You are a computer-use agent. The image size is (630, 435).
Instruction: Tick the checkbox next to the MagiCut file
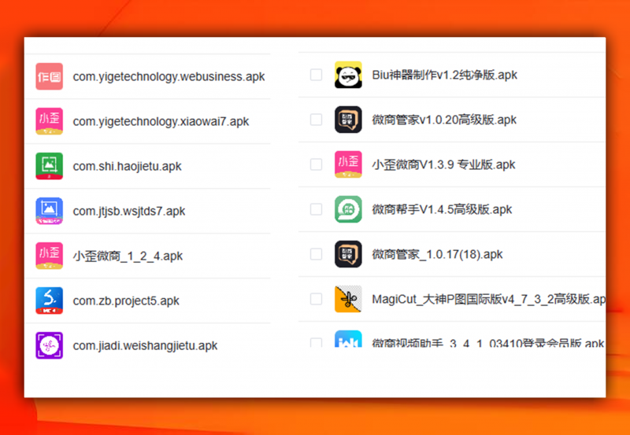point(316,299)
